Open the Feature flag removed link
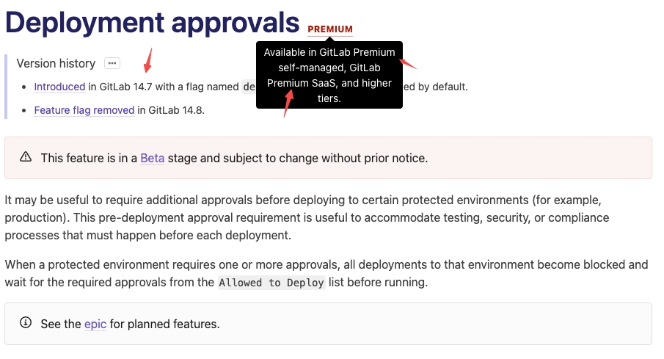This screenshot has width=664, height=359. click(x=84, y=111)
